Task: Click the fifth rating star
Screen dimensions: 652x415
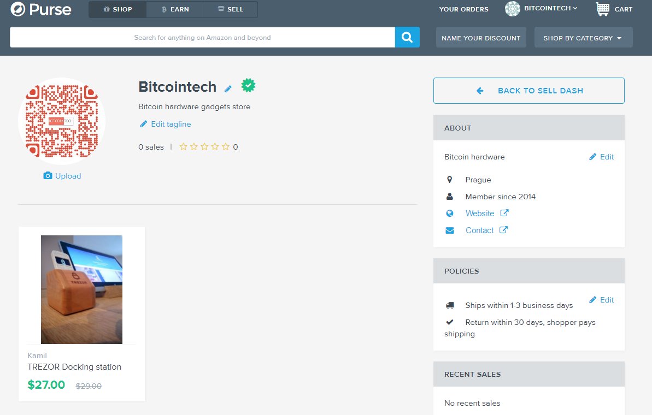Action: point(225,147)
